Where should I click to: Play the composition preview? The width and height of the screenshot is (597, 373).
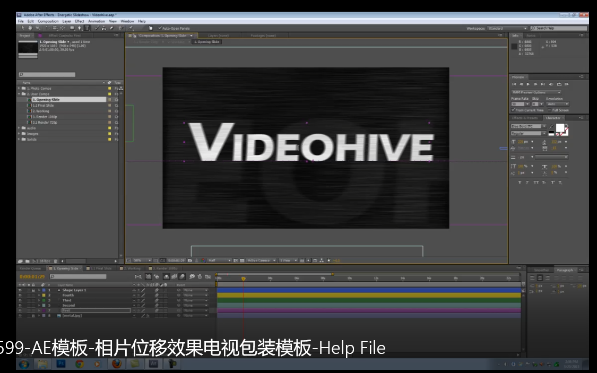click(x=529, y=84)
